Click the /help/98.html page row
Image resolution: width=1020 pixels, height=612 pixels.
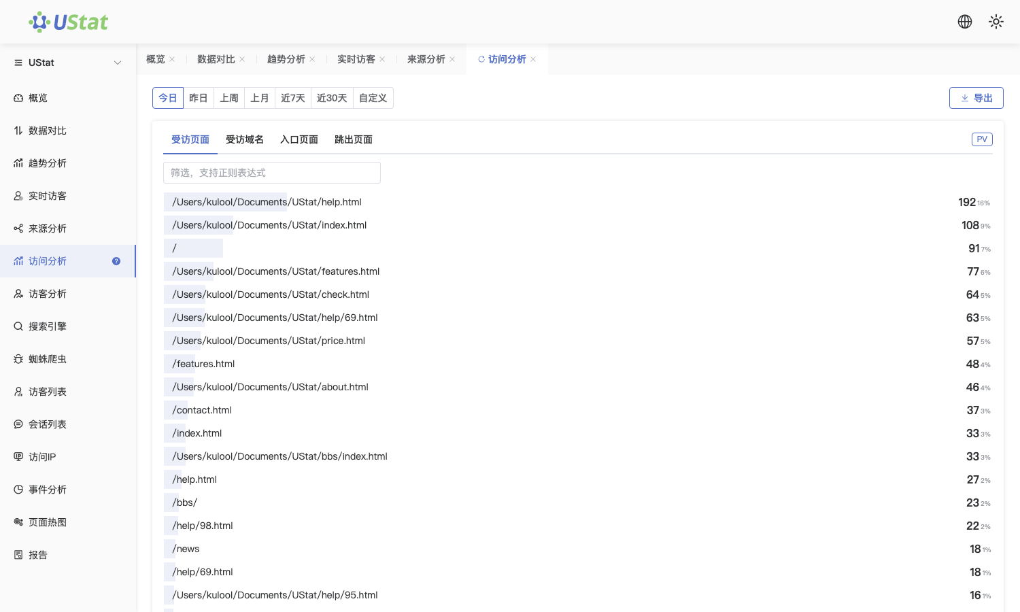coord(578,526)
